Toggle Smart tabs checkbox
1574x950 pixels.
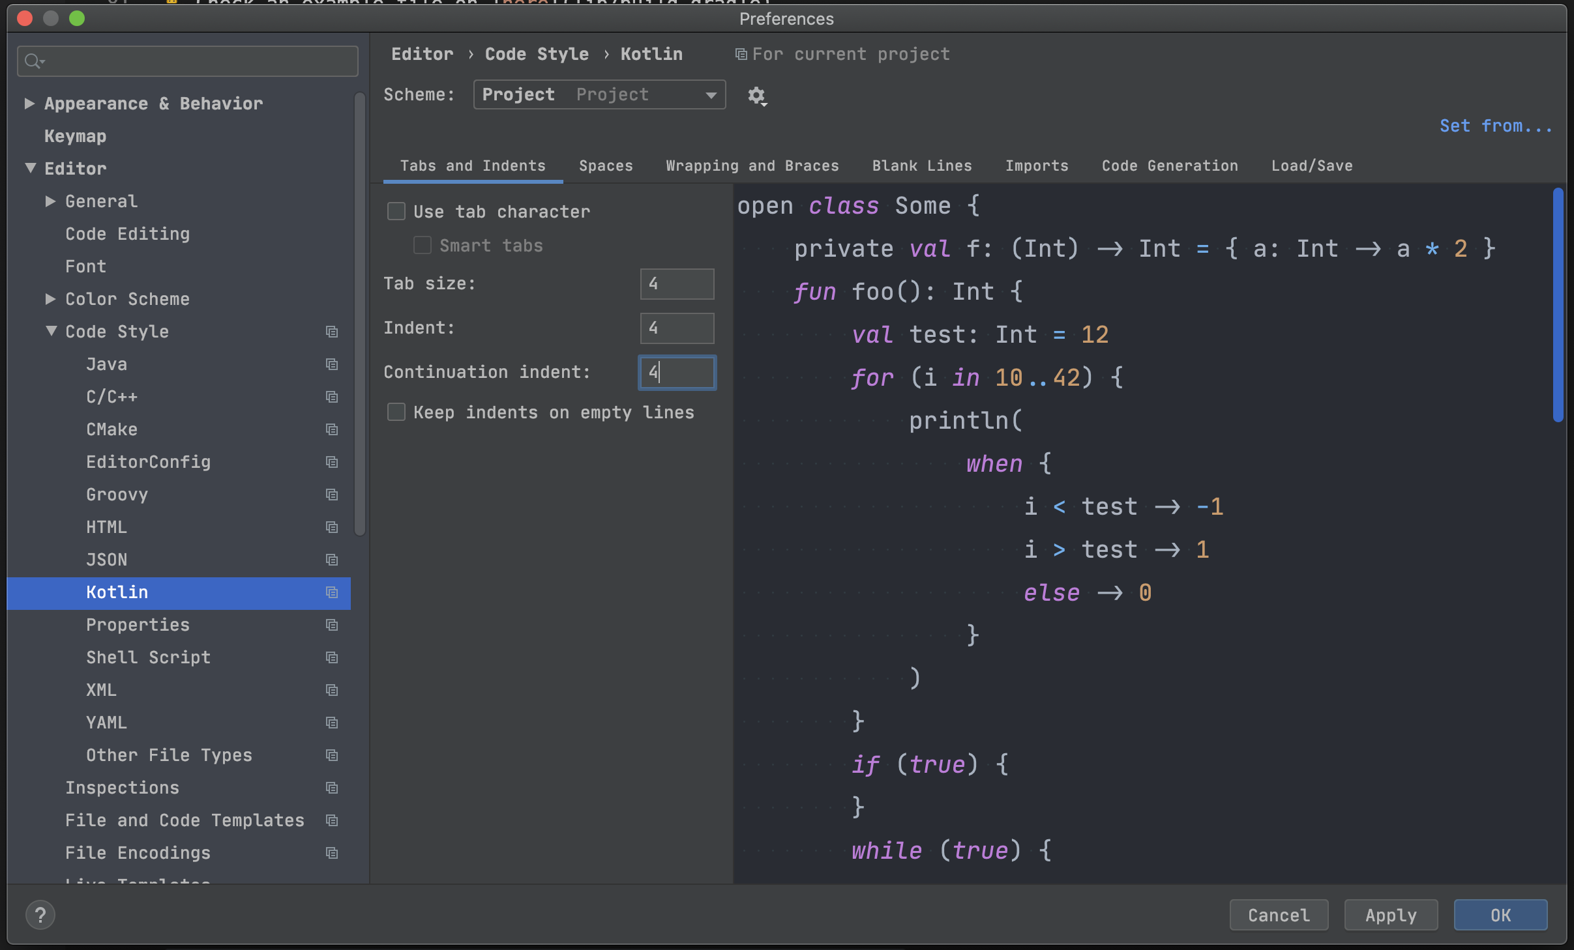point(423,245)
